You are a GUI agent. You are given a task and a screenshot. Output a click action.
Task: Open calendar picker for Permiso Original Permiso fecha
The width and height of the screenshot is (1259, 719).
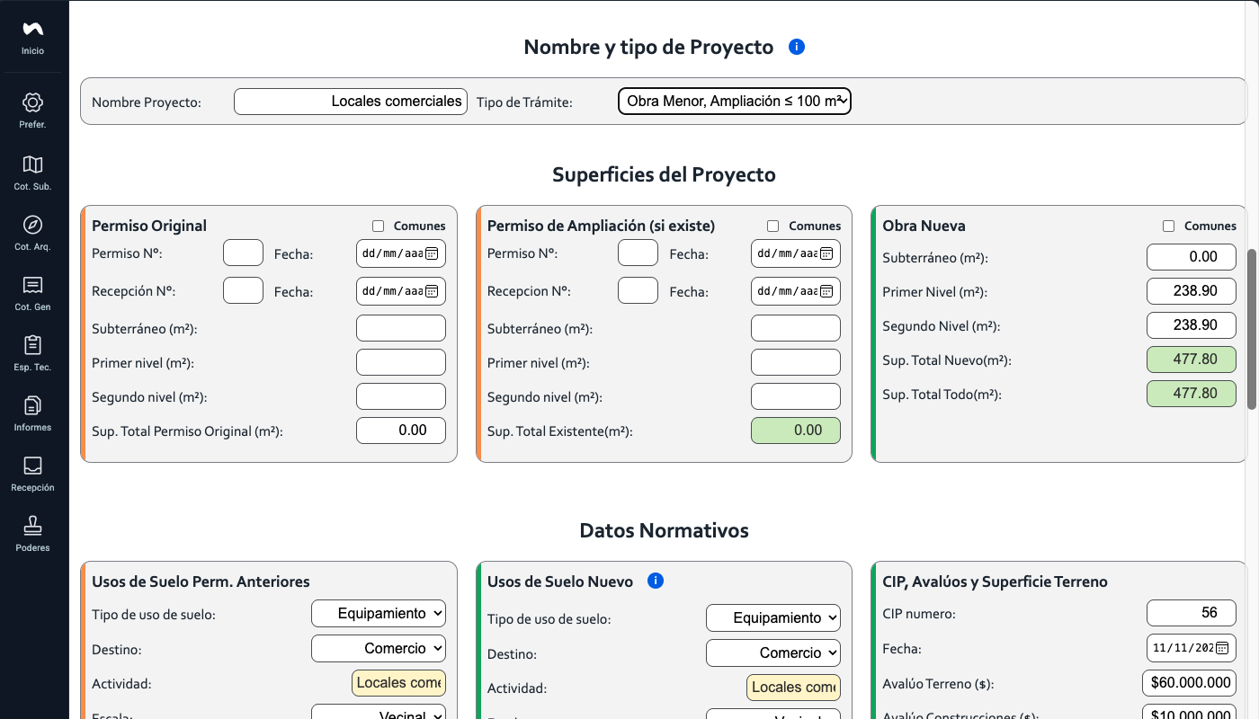432,253
